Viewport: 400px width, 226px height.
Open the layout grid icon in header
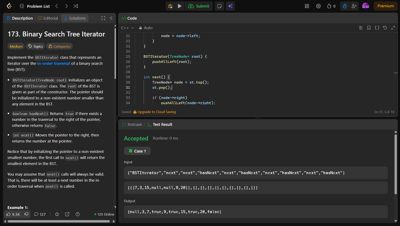(307, 6)
